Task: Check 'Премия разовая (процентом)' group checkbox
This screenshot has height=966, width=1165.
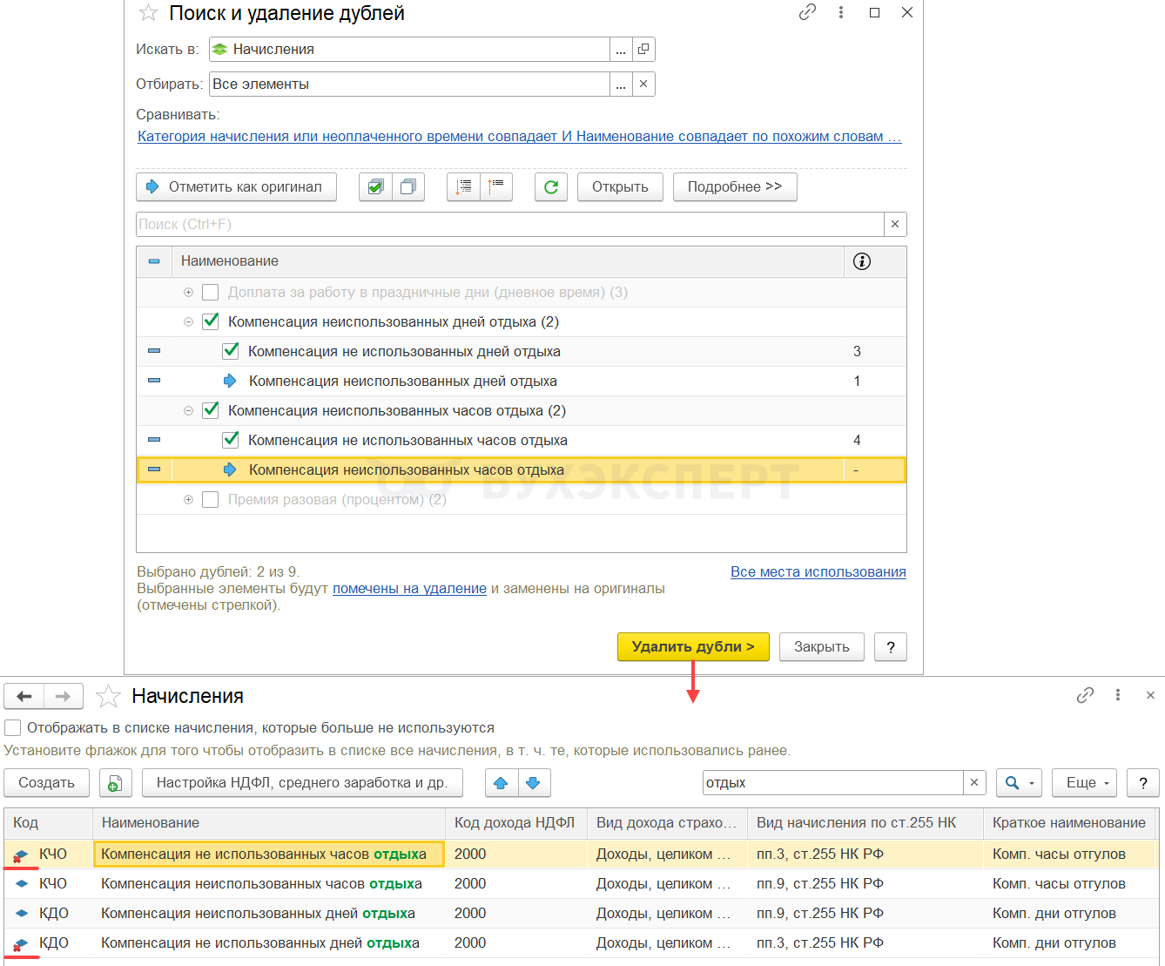Action: point(210,500)
